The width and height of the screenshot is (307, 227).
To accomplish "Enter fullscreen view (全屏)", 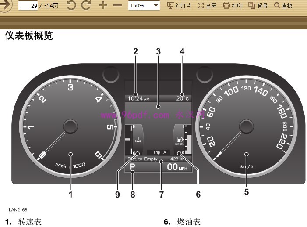I will (207, 6).
